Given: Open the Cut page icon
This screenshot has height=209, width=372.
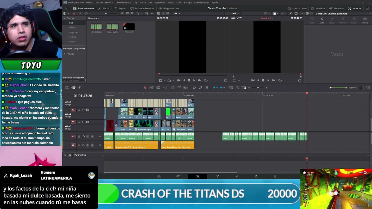Looking at the screenshot, I should tap(178, 176).
